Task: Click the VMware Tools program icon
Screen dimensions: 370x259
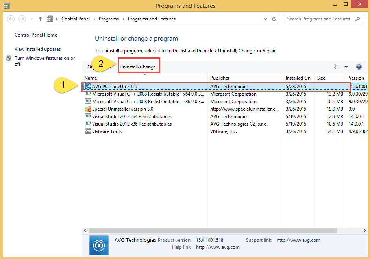Action: [88, 131]
